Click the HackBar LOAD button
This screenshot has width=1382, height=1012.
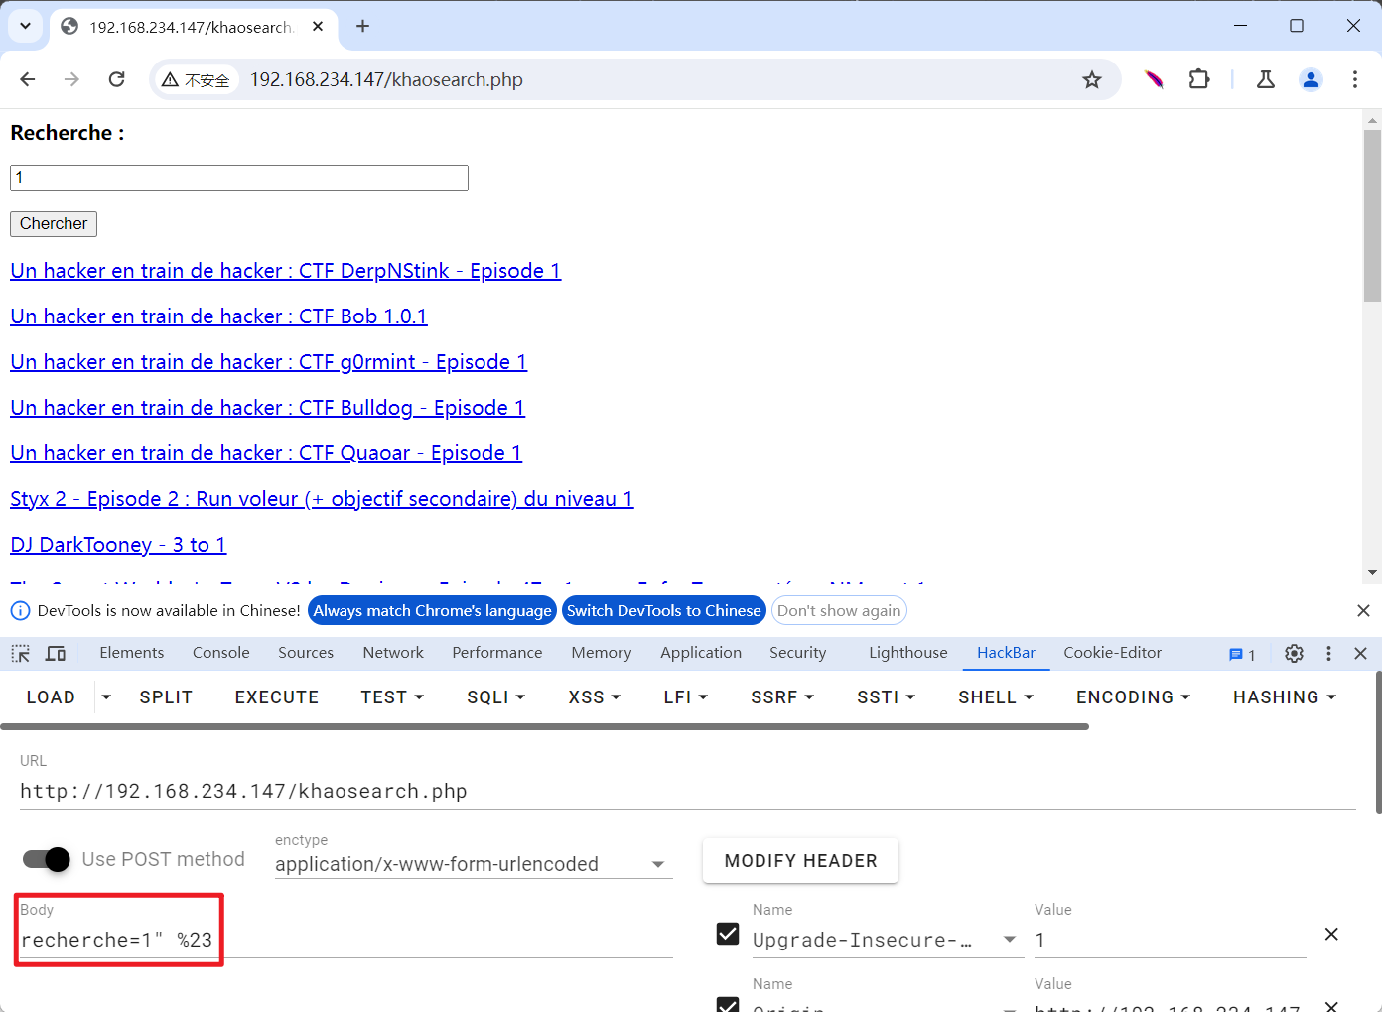(x=51, y=697)
